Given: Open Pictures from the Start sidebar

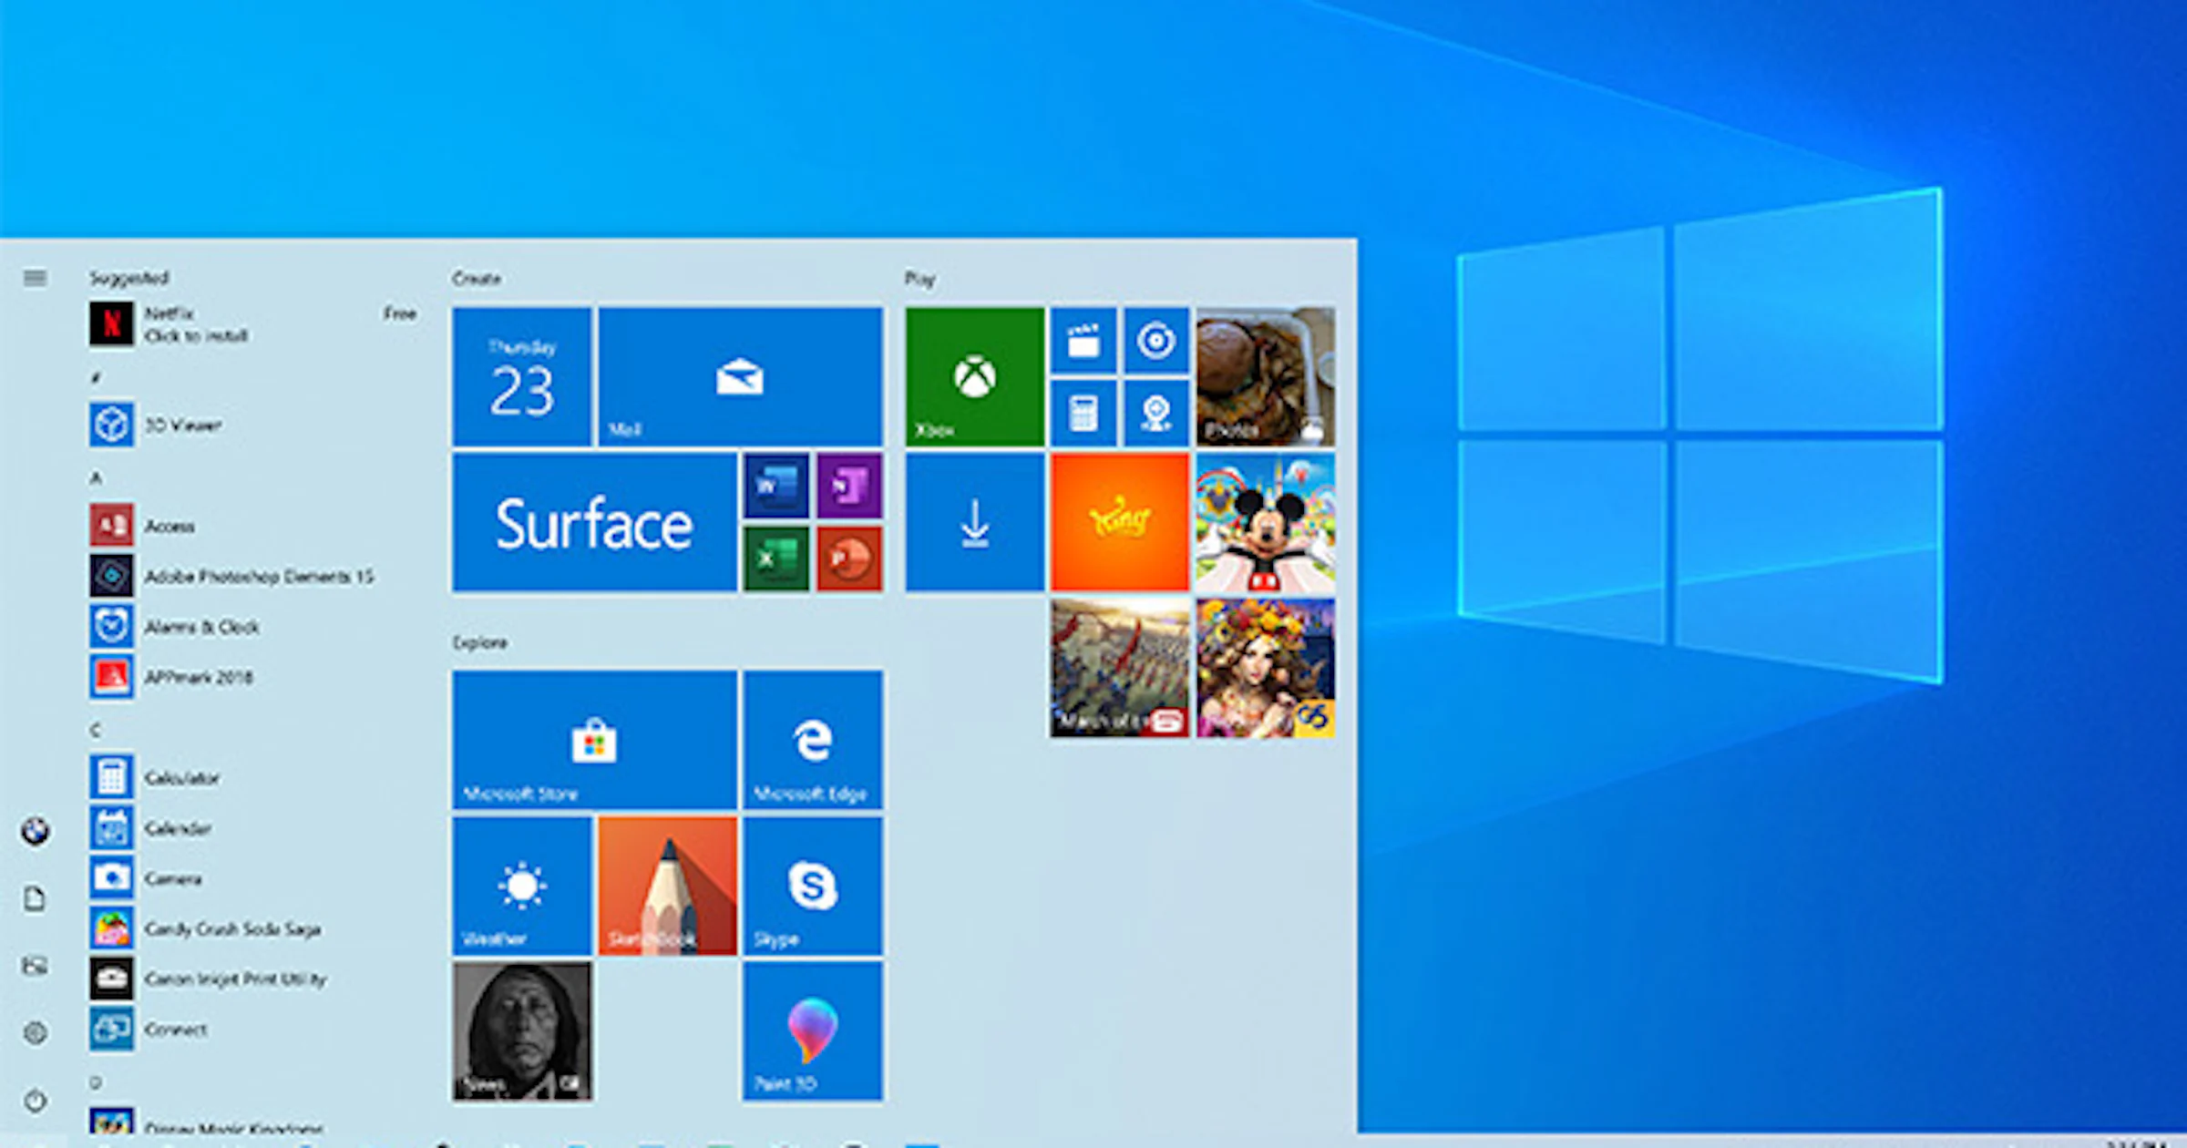Looking at the screenshot, I should pos(35,965).
